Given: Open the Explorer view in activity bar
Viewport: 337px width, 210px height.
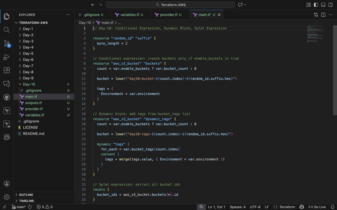Looking at the screenshot, I should point(7,16).
